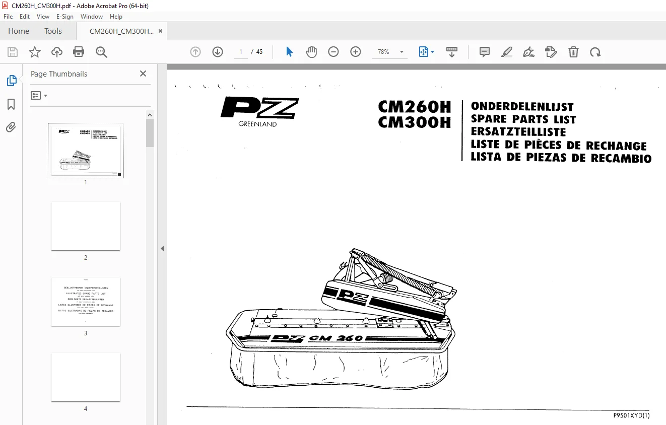The width and height of the screenshot is (666, 425).
Task: Open the Sign document tool
Action: click(x=528, y=52)
